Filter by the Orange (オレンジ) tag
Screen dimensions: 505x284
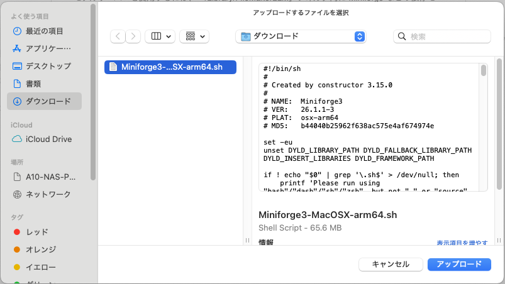coord(44,249)
